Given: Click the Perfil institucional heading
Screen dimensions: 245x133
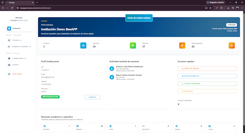Looking at the screenshot, I should tap(50, 61).
